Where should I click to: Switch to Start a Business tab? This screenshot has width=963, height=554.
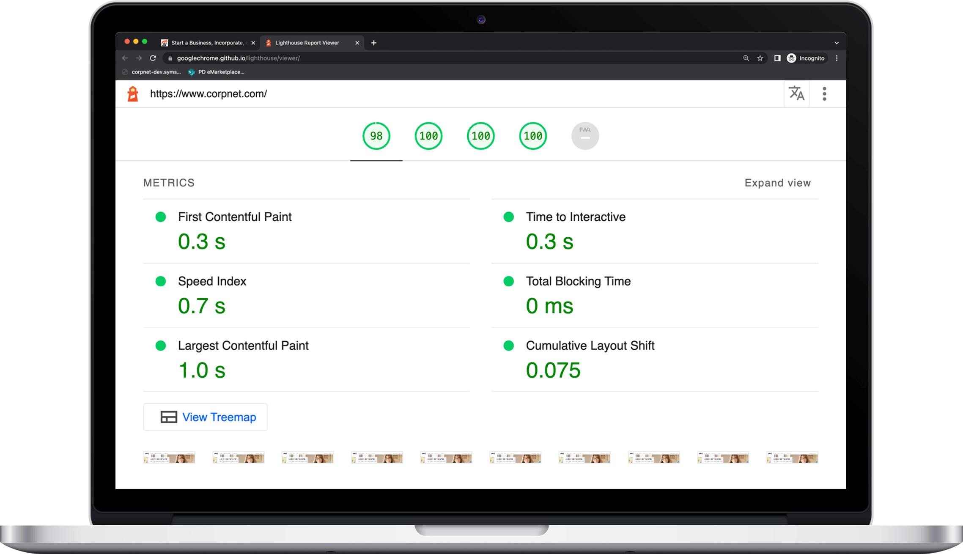click(x=207, y=43)
